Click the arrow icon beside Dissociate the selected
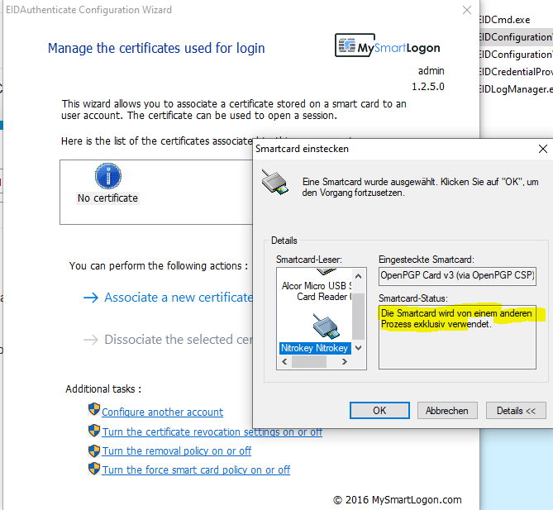The height and width of the screenshot is (510, 553). (91, 340)
